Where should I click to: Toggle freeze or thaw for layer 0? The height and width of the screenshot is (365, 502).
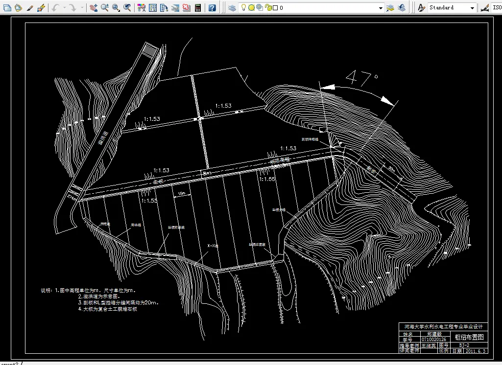252,8
